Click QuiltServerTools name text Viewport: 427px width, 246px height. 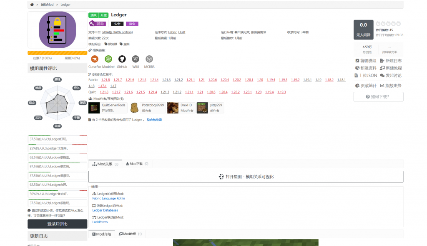(x=113, y=106)
